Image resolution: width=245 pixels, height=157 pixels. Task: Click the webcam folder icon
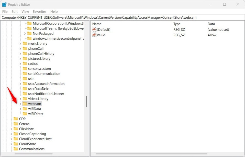point(25,104)
